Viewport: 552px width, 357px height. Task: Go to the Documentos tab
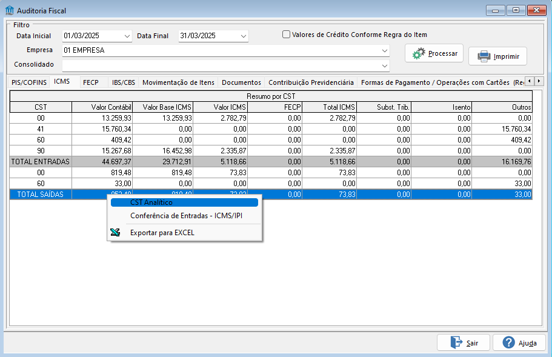[242, 82]
